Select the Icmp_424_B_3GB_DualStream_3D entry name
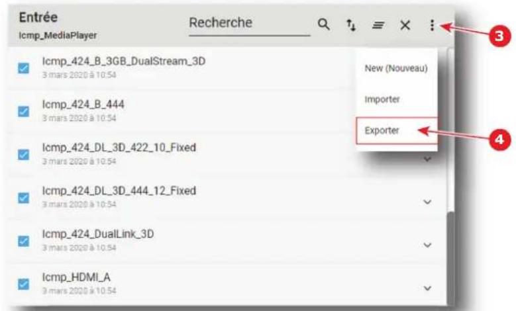 tap(124, 61)
